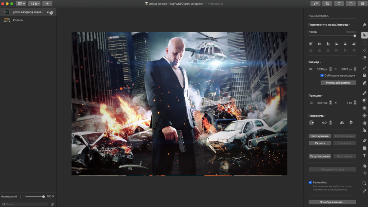The width and height of the screenshot is (368, 207).
Task: Choose the rectangular selection tool
Action: pos(364,43)
